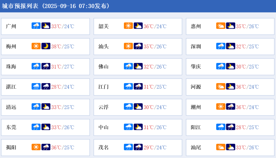Click 中山 temperature 31℃/26℃
This screenshot has height=158, width=276.
pyautogui.click(x=155, y=127)
